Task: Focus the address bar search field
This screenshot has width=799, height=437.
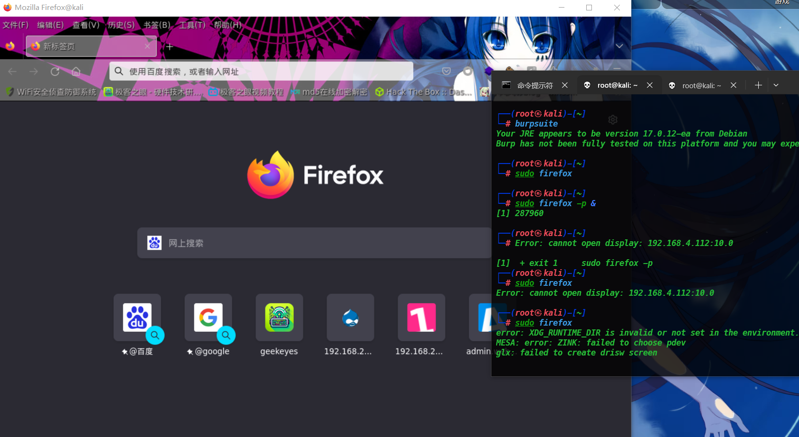Action: [x=261, y=71]
